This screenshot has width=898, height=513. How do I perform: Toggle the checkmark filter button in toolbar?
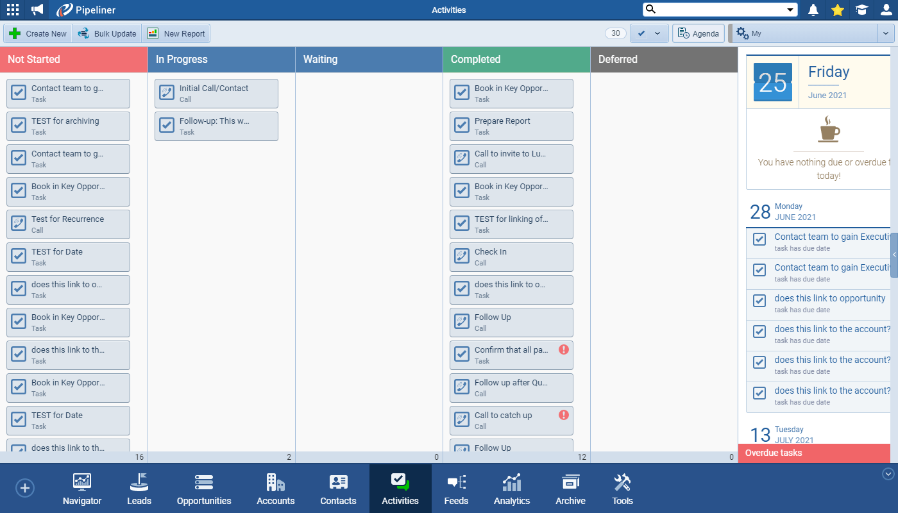(x=642, y=33)
